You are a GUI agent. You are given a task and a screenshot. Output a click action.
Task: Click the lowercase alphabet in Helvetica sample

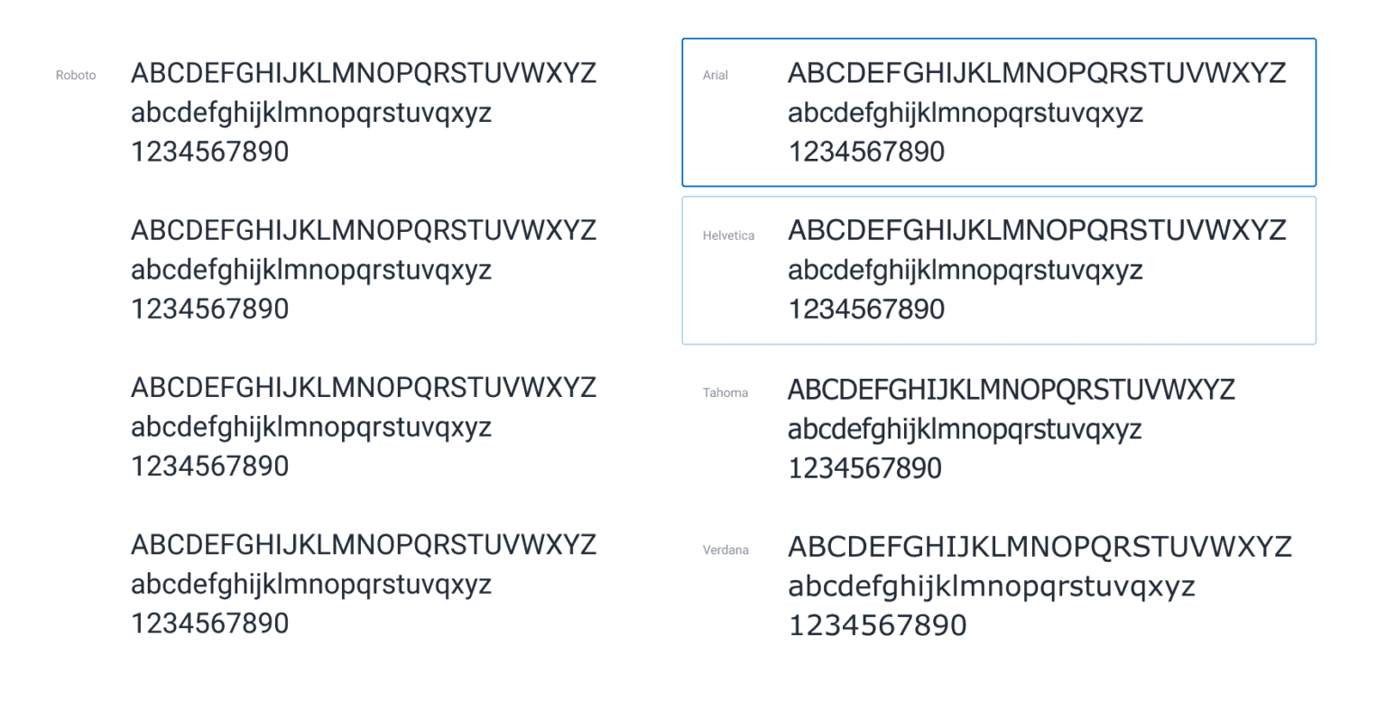coord(966,272)
